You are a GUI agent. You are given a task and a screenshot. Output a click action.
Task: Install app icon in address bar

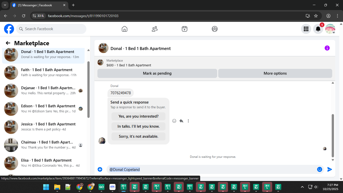(x=308, y=16)
